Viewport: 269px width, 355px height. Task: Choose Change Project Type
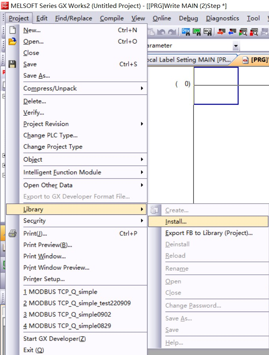77,147
